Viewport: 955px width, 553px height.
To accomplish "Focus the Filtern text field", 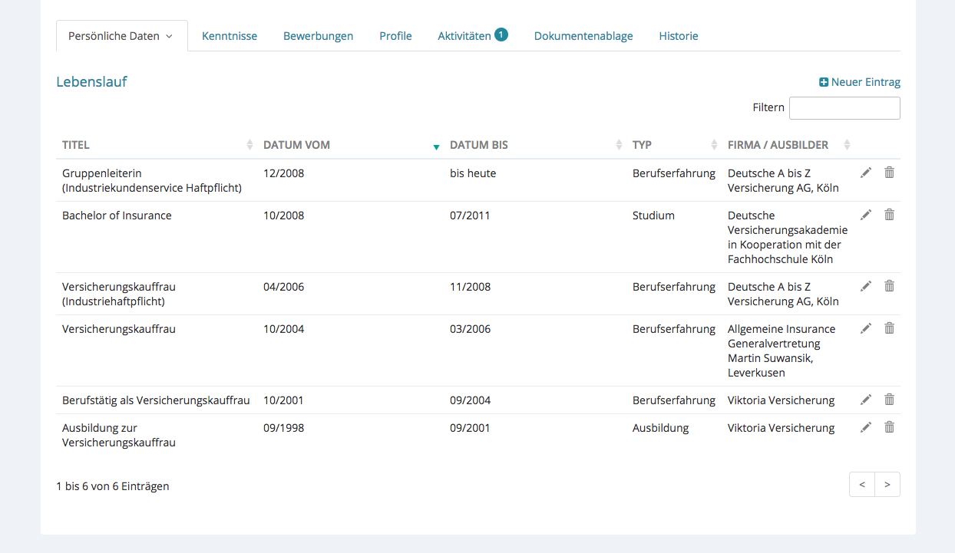I will (x=844, y=108).
